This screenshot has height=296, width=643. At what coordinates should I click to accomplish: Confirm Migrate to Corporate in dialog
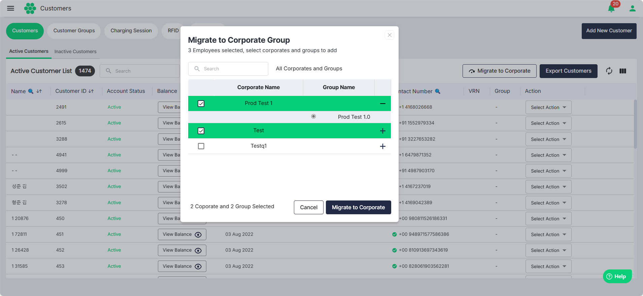pyautogui.click(x=359, y=207)
